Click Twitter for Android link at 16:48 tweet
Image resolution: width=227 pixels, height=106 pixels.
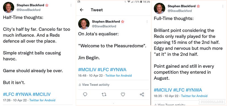tap(119, 75)
